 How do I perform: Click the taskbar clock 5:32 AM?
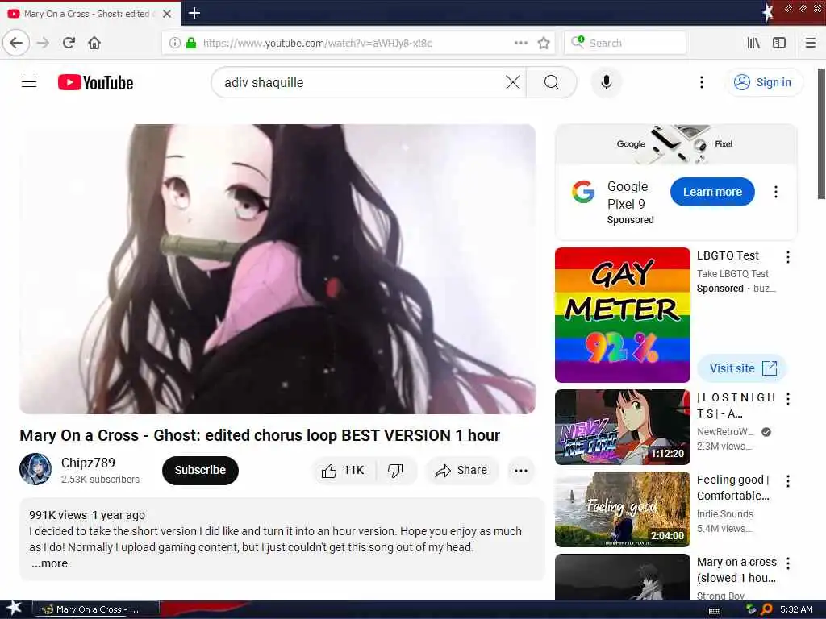coord(796,609)
